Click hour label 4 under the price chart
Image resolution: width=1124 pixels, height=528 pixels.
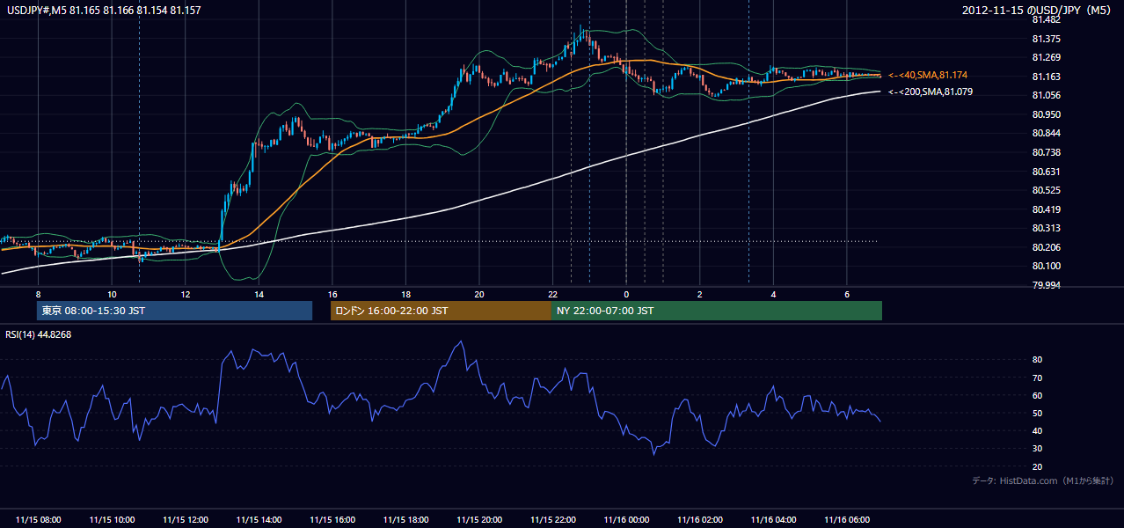pos(773,293)
